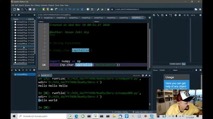Open the file explorer options menu
The width and height of the screenshot is (213, 119).
coord(34,15)
